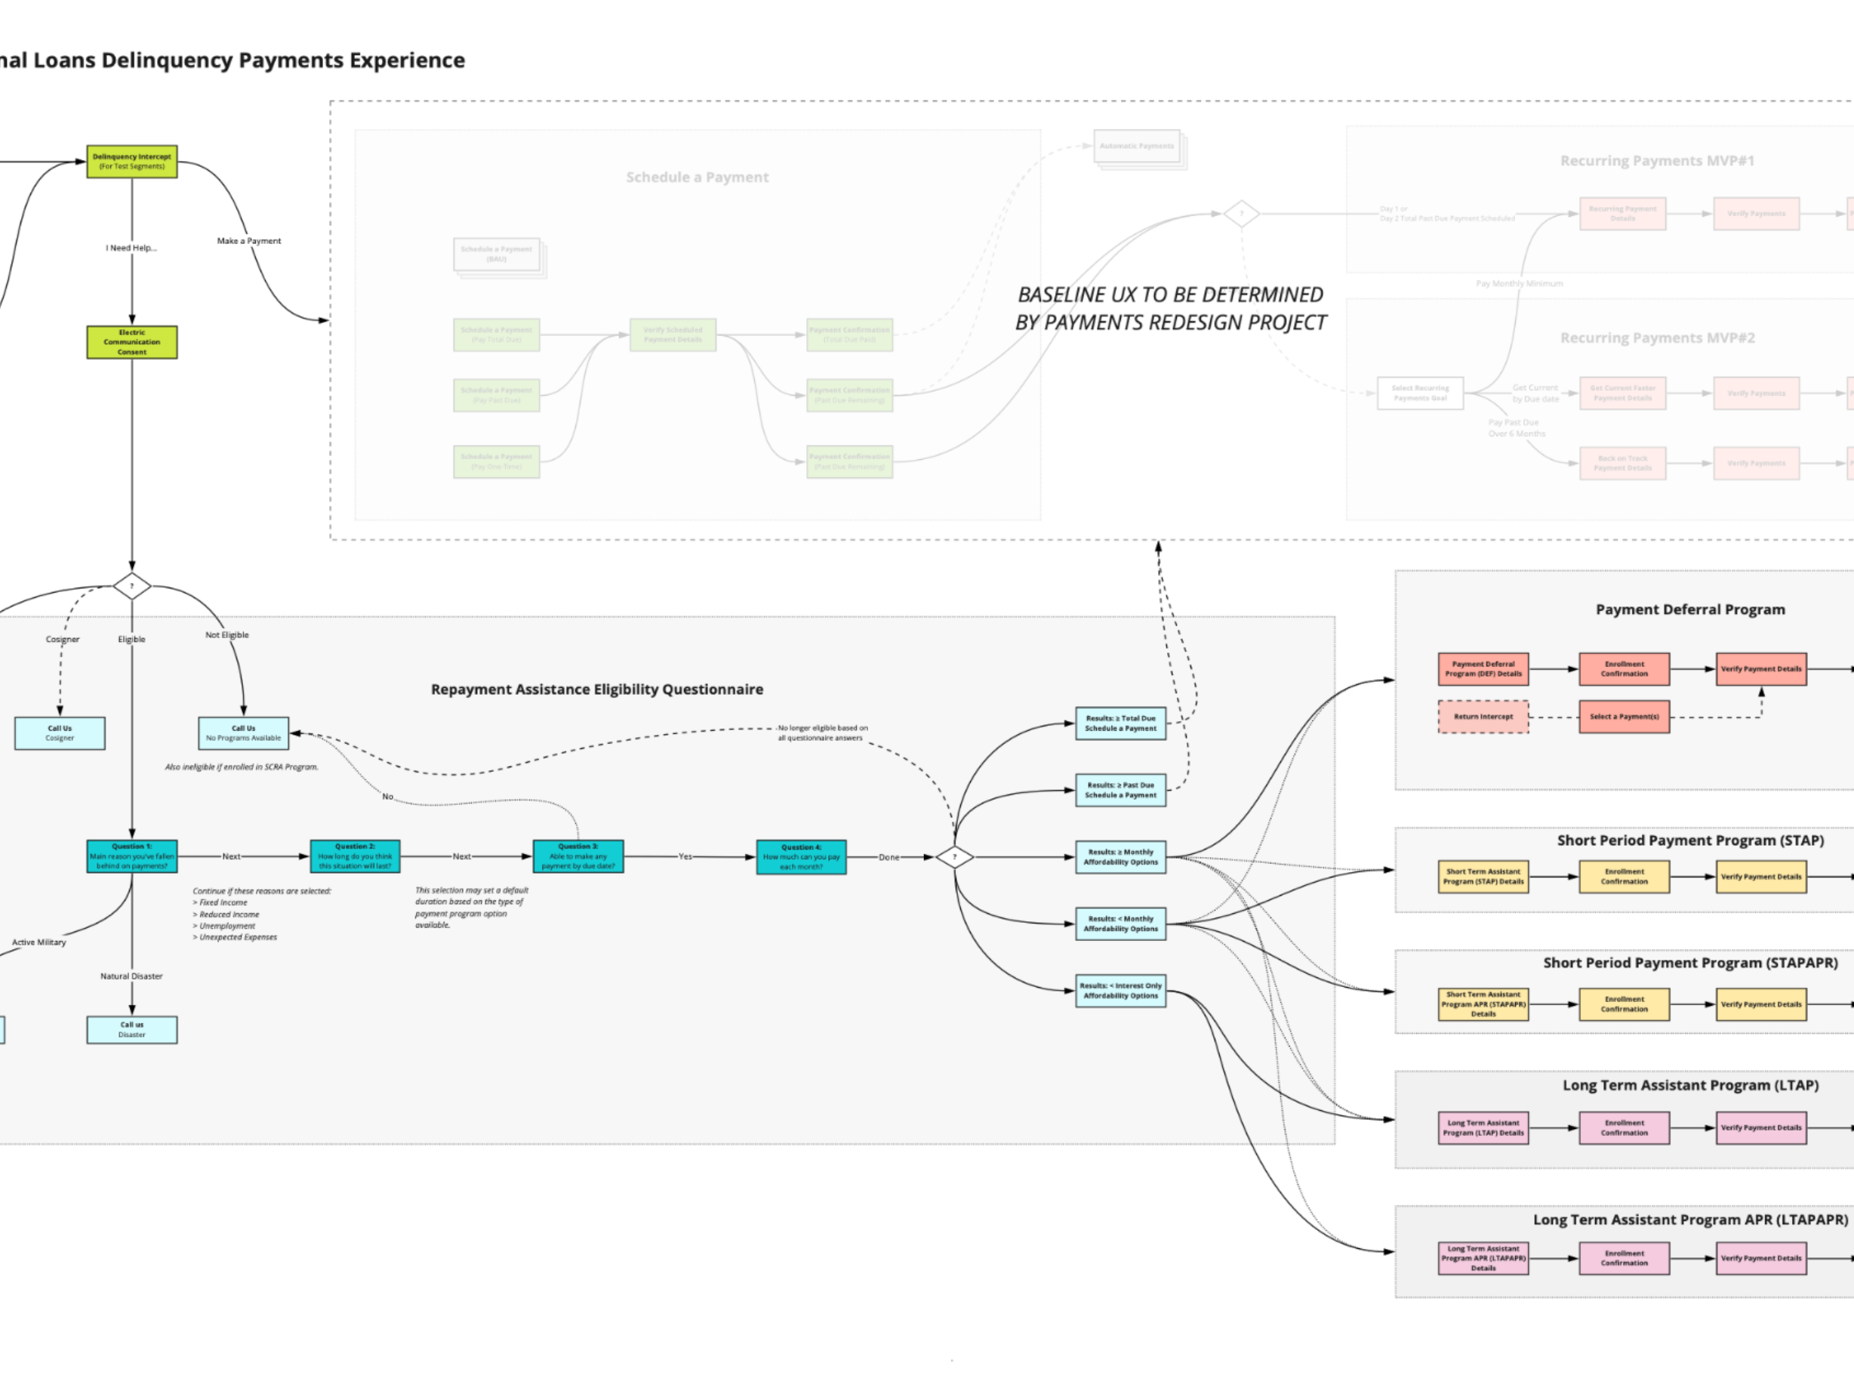Select Results Past Due Schedule a Payment
Screen dimensions: 1854x1391
coord(1119,790)
